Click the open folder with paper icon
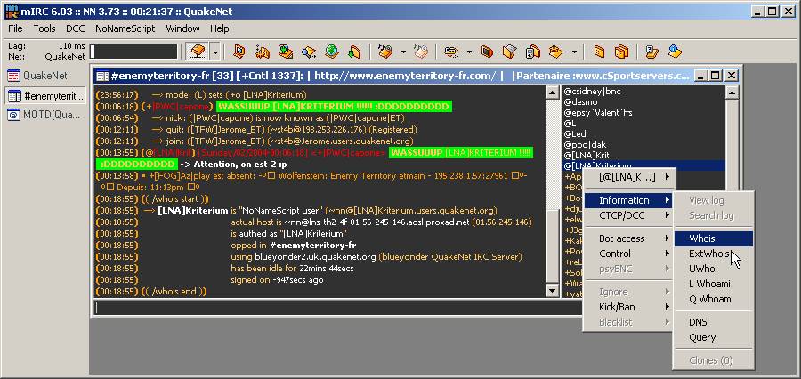Screen dimensions: 801x379 pyautogui.click(x=510, y=52)
